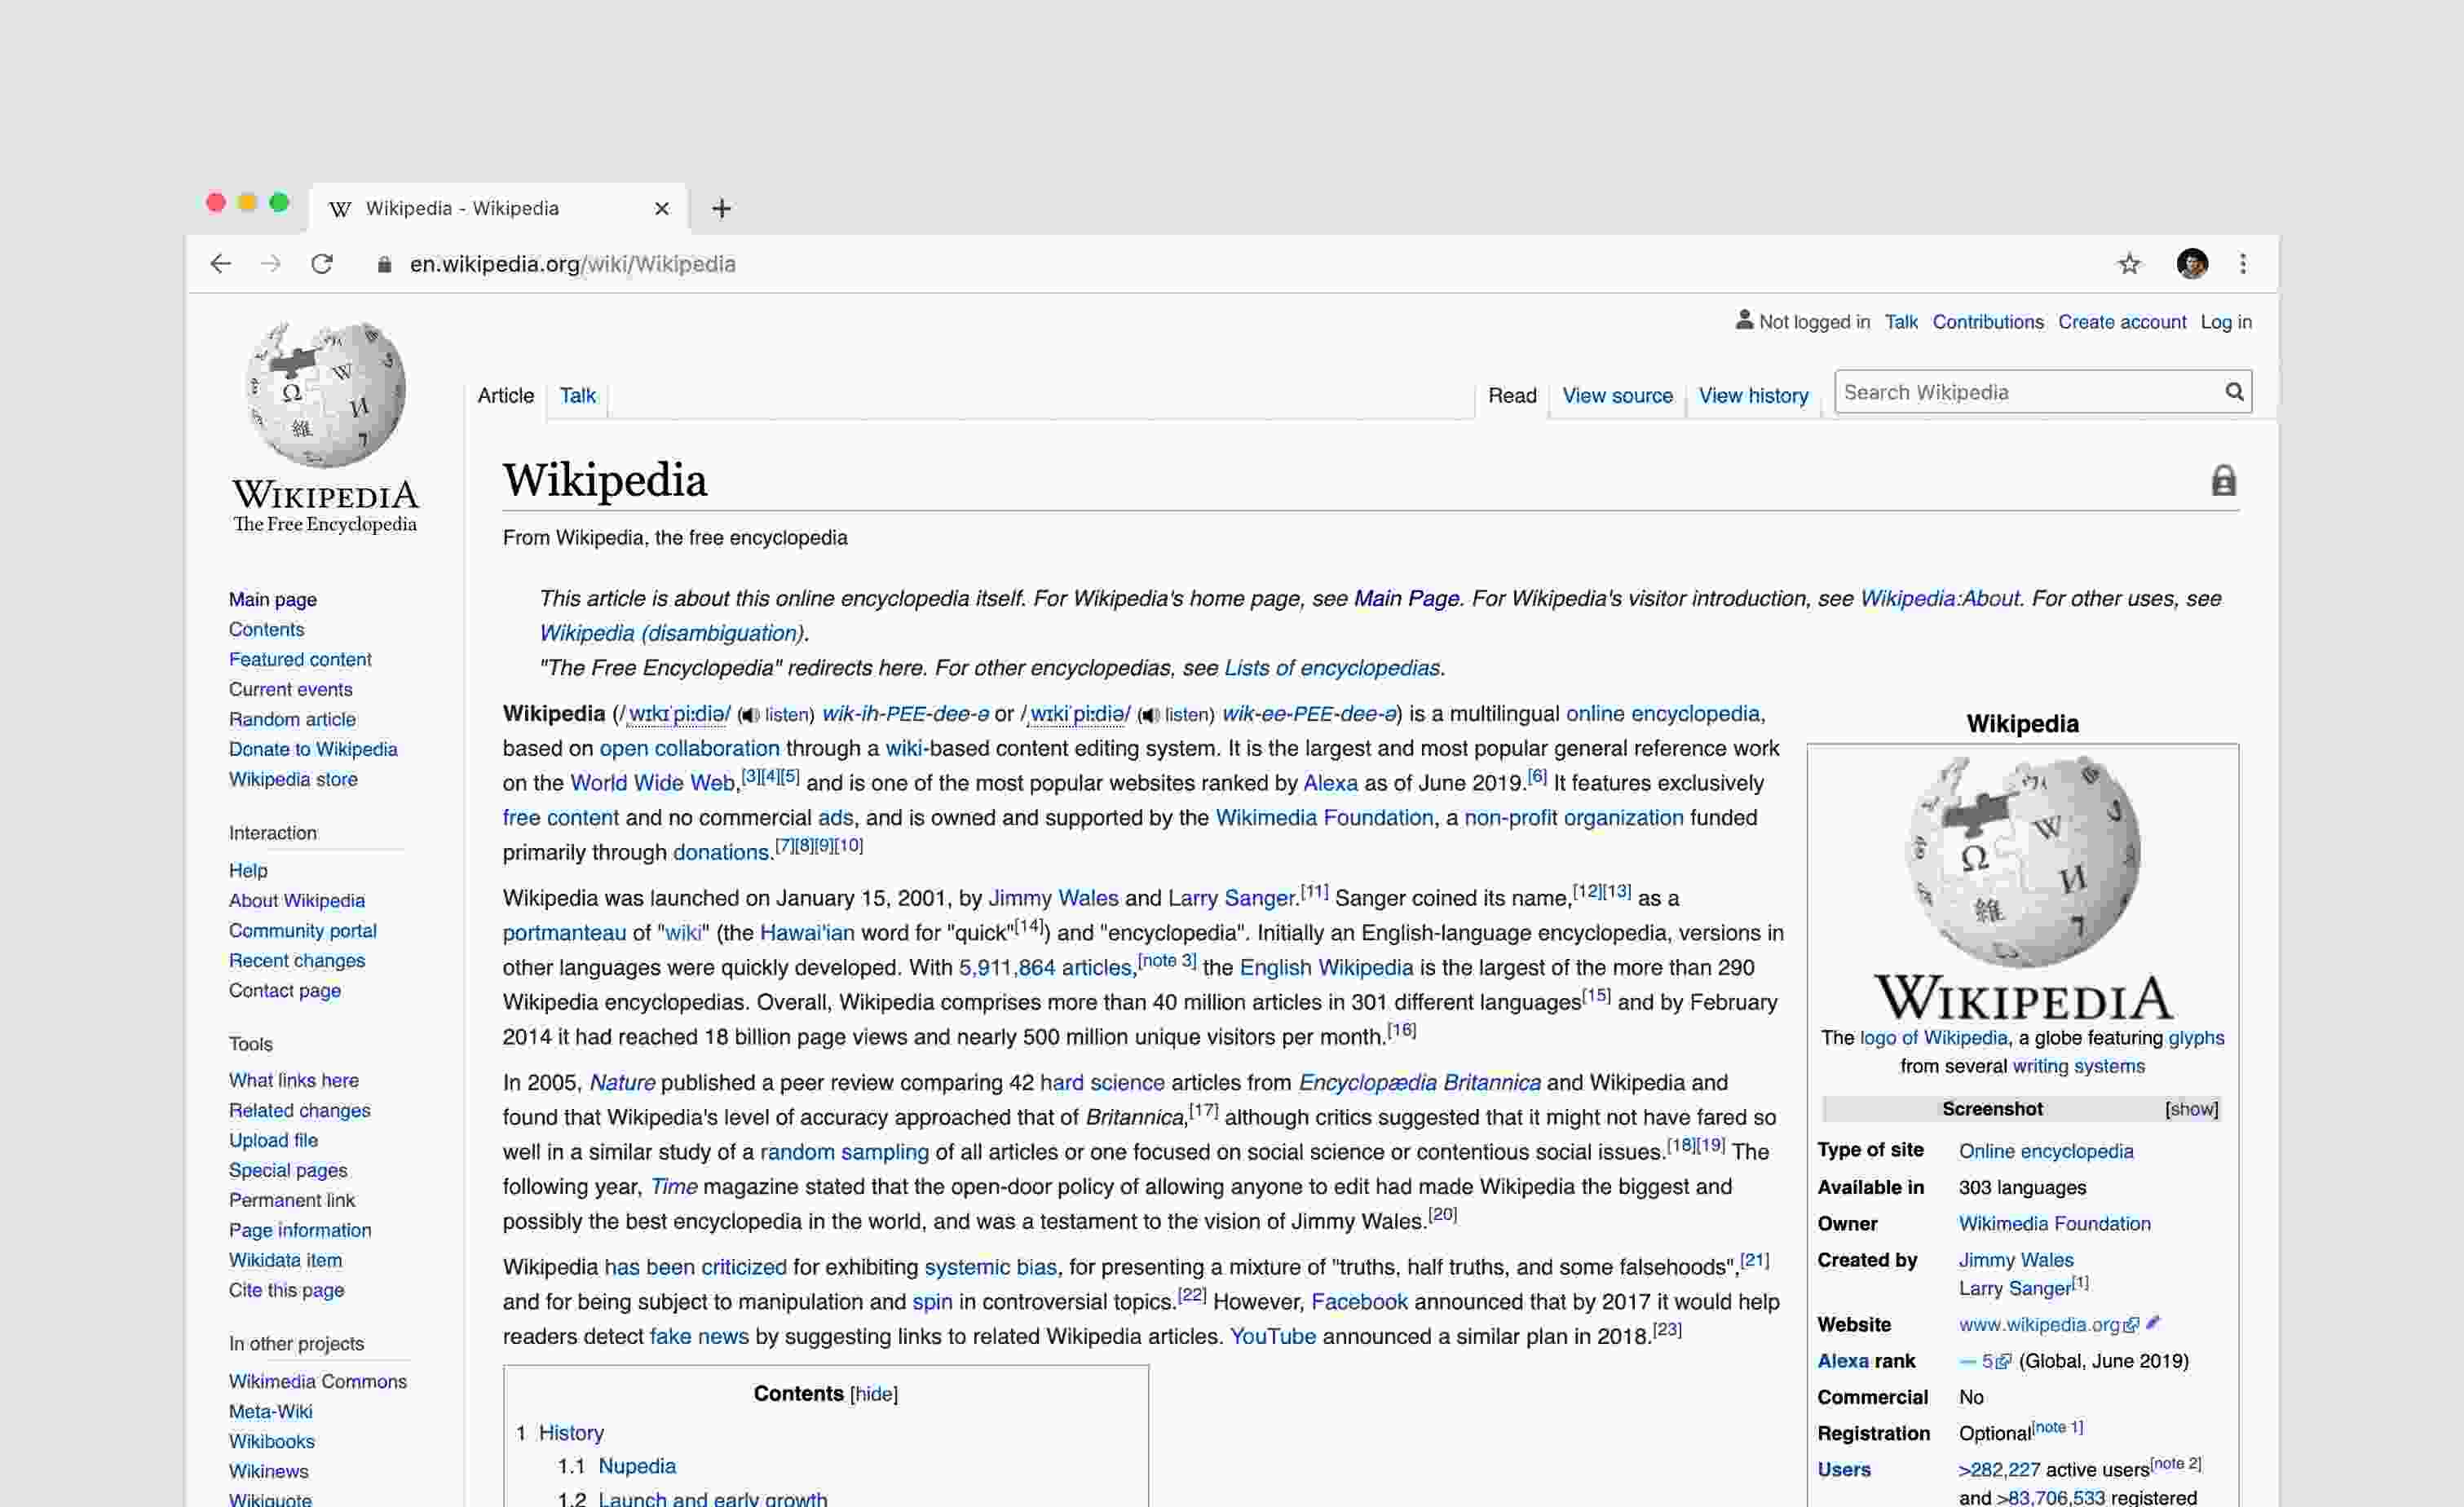
Task: Play the first pronunciation listen speaker icon
Action: coord(749,715)
